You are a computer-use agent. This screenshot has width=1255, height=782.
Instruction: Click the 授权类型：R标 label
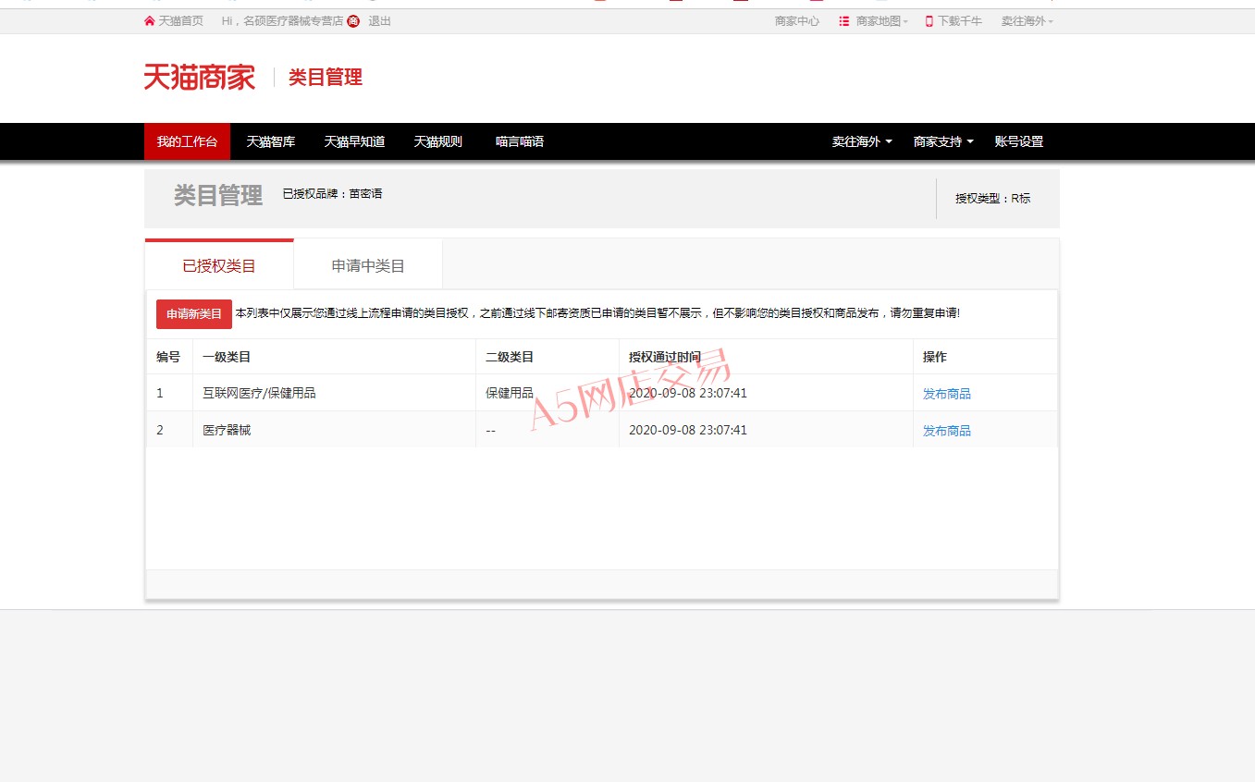pyautogui.click(x=993, y=198)
